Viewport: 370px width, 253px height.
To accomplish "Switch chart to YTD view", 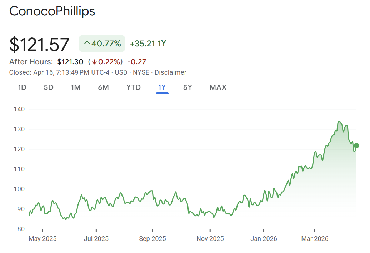I will [x=134, y=87].
